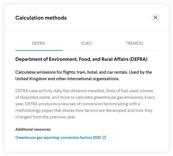Click the Additional resources label
The image size is (173, 156).
coord(33,129)
